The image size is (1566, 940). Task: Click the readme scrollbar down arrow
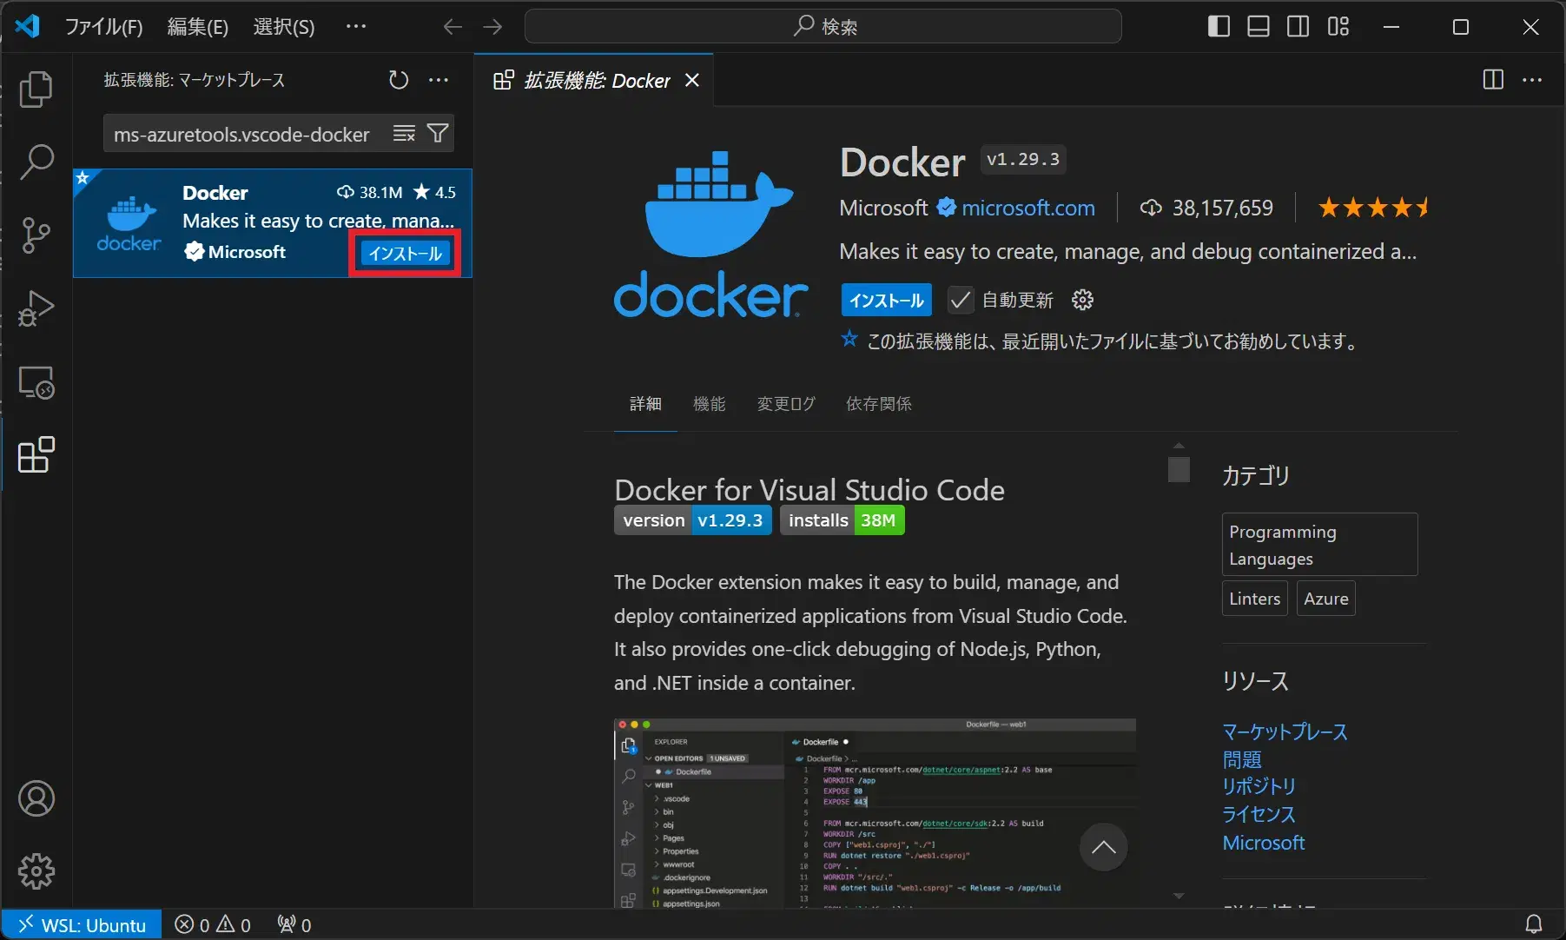click(1179, 896)
